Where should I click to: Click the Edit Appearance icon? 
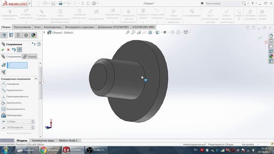[x=173, y=33]
